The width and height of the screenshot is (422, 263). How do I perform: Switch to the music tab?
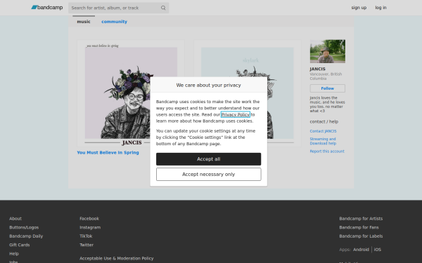point(84,22)
